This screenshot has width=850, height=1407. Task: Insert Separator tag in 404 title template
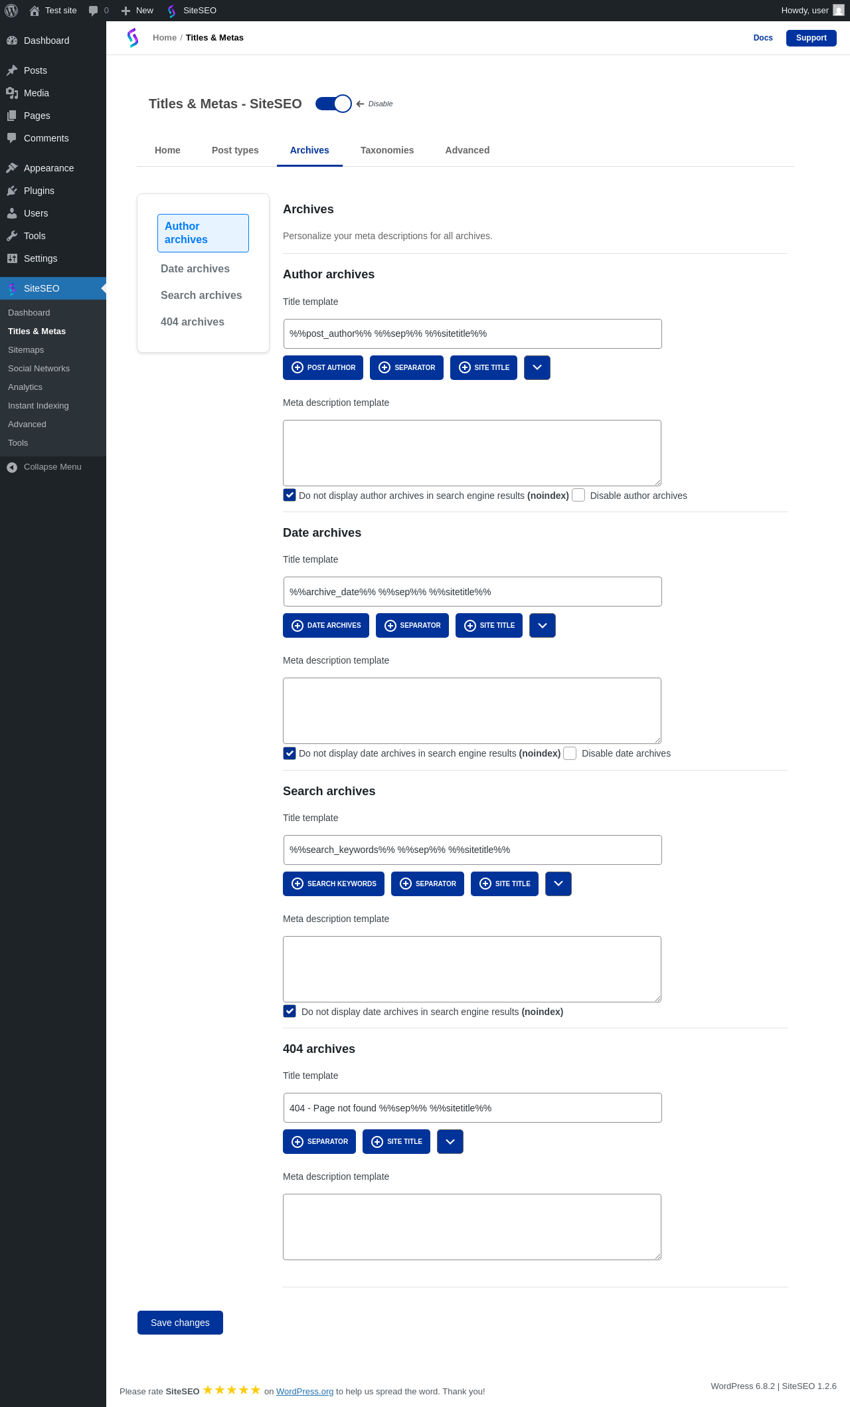319,1141
